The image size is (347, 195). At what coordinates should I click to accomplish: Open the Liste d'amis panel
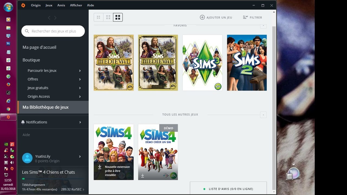(x=228, y=189)
